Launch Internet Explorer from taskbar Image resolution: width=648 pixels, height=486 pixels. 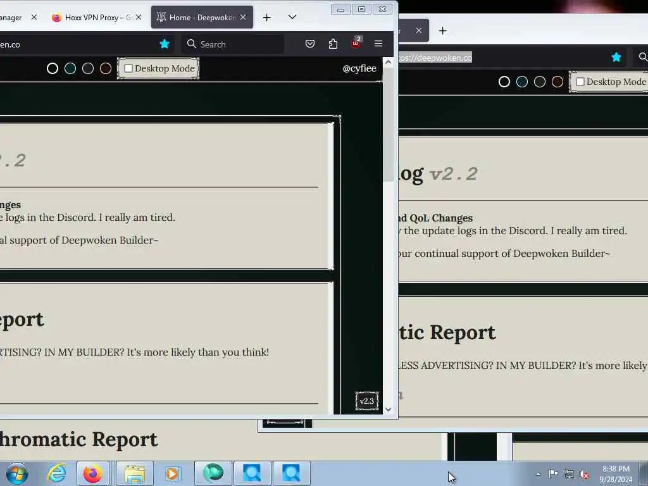[x=56, y=473]
